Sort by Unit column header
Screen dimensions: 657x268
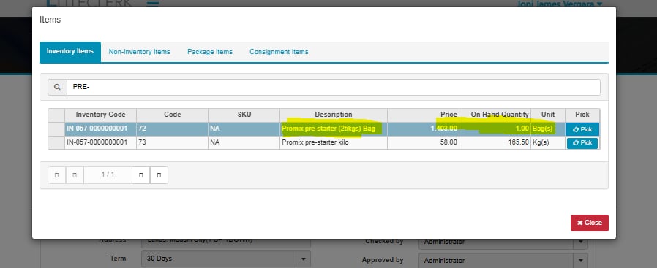(548, 115)
